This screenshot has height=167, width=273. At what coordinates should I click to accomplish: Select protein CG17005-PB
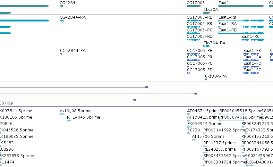pos(199,57)
